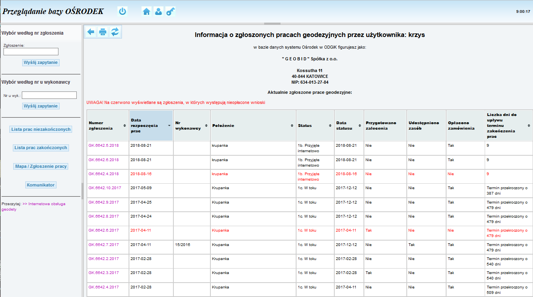The image size is (533, 297).
Task: Open Mapa / Zgłoszenie pracy
Action: click(x=41, y=166)
